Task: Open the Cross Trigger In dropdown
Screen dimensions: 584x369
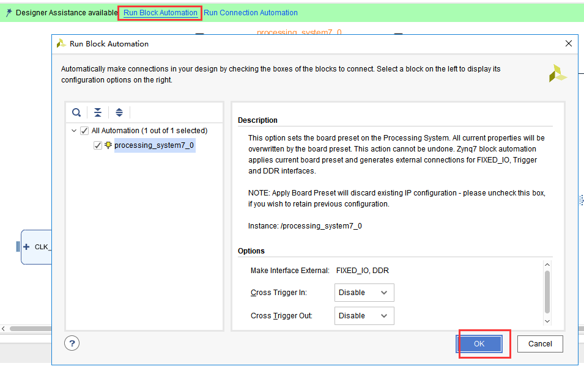Action: coord(364,293)
